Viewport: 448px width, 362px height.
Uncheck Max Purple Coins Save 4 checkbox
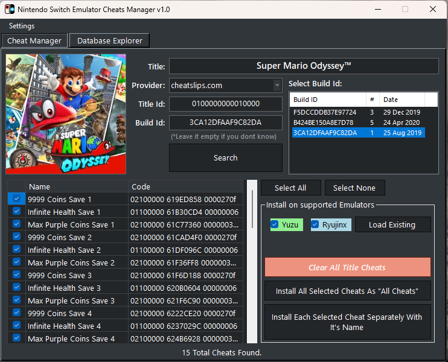point(16,338)
